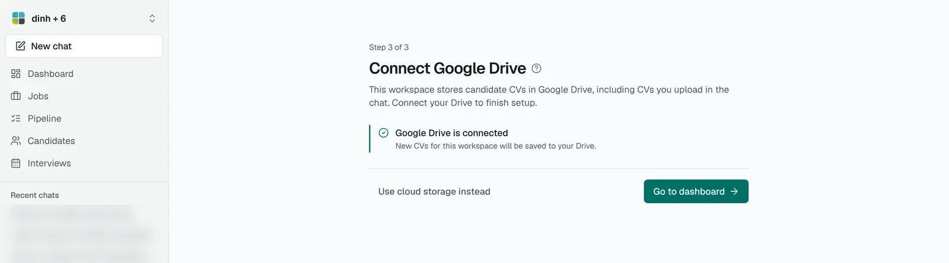Click the Interviews calendar icon
Viewport: 949px width, 263px height.
click(x=16, y=163)
